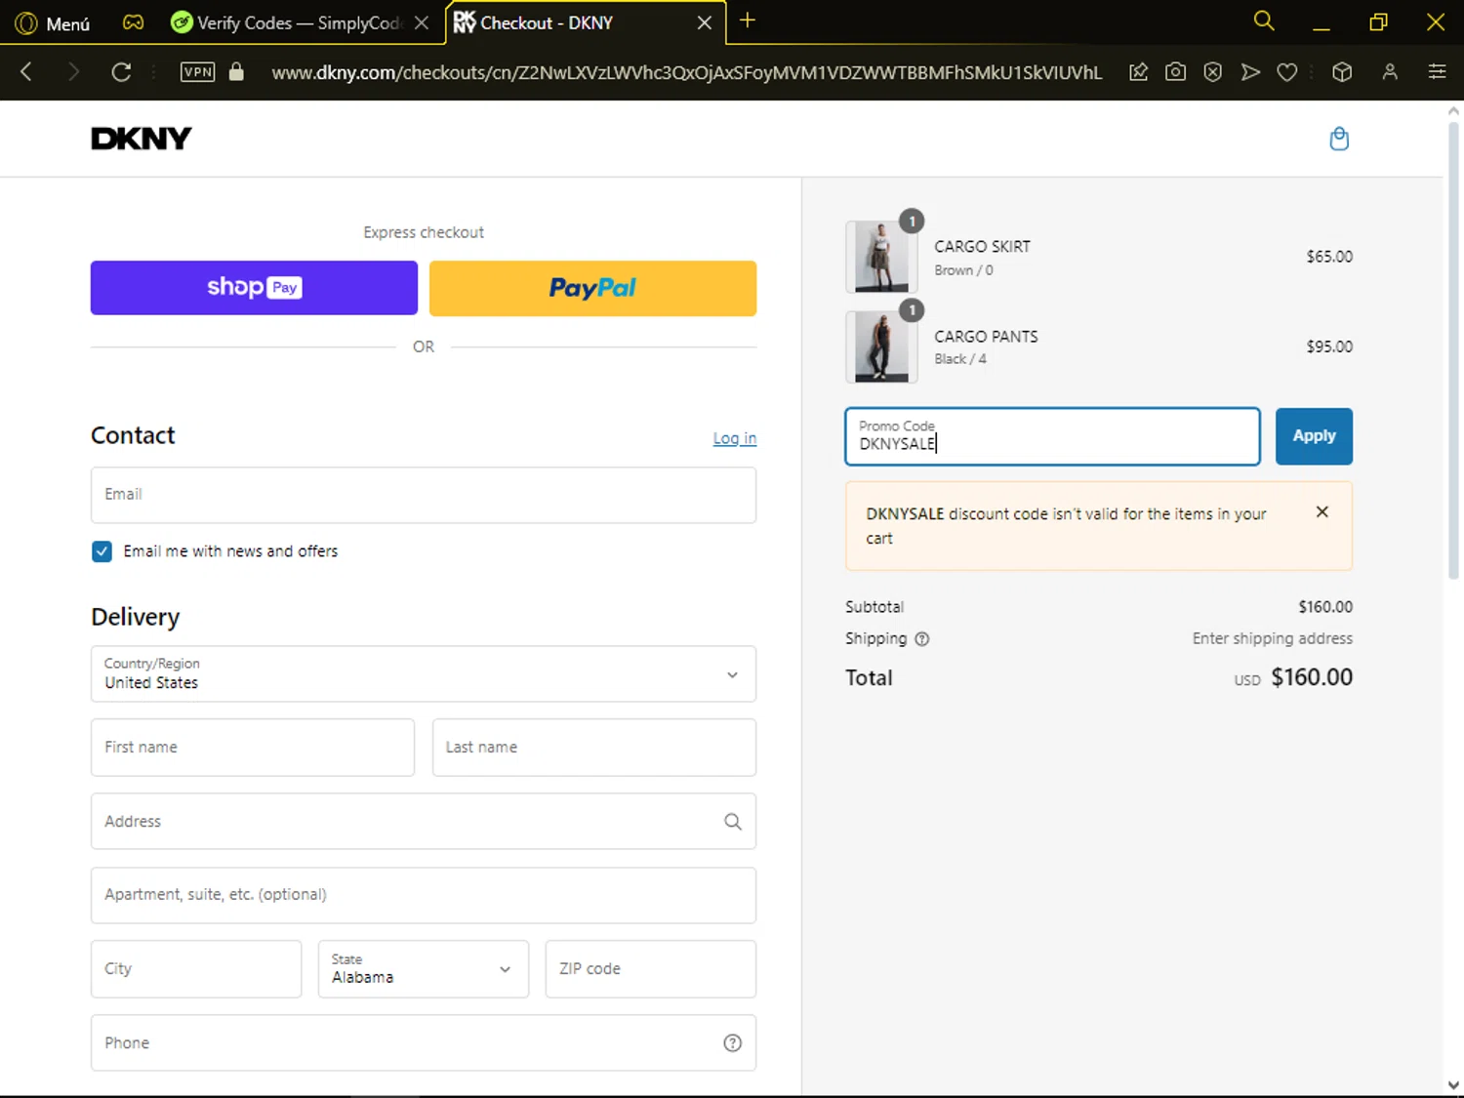Close the Checkout - DKNY tab
1464x1098 pixels.
point(704,22)
